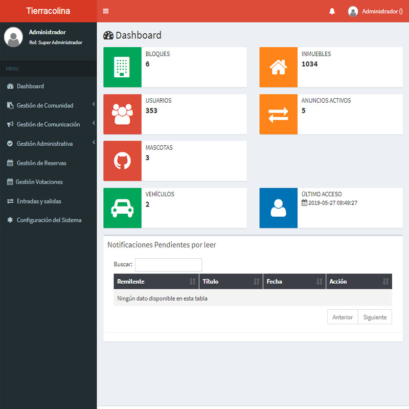Open Configuración del Sistema
Screen dimensions: 409x409
[x=49, y=220]
